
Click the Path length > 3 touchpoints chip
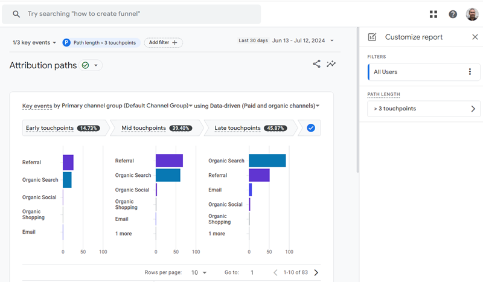click(x=101, y=42)
